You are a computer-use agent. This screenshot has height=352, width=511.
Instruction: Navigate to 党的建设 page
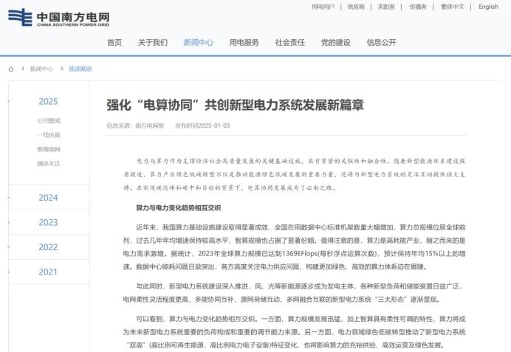point(335,43)
